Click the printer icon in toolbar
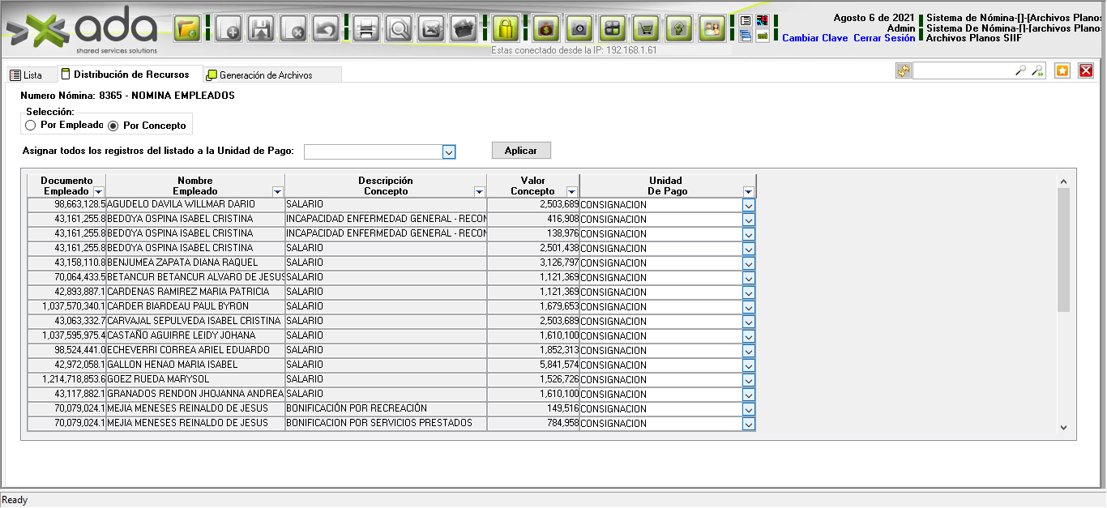This screenshot has width=1107, height=508. 365,29
